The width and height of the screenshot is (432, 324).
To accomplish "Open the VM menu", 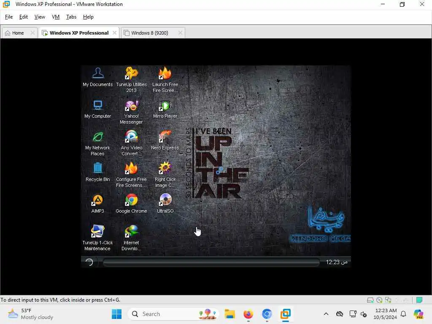I will [x=56, y=17].
